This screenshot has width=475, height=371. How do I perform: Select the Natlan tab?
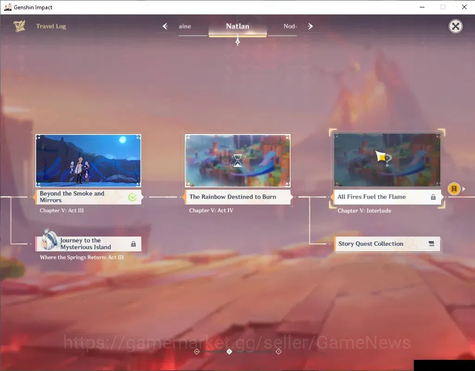point(237,26)
